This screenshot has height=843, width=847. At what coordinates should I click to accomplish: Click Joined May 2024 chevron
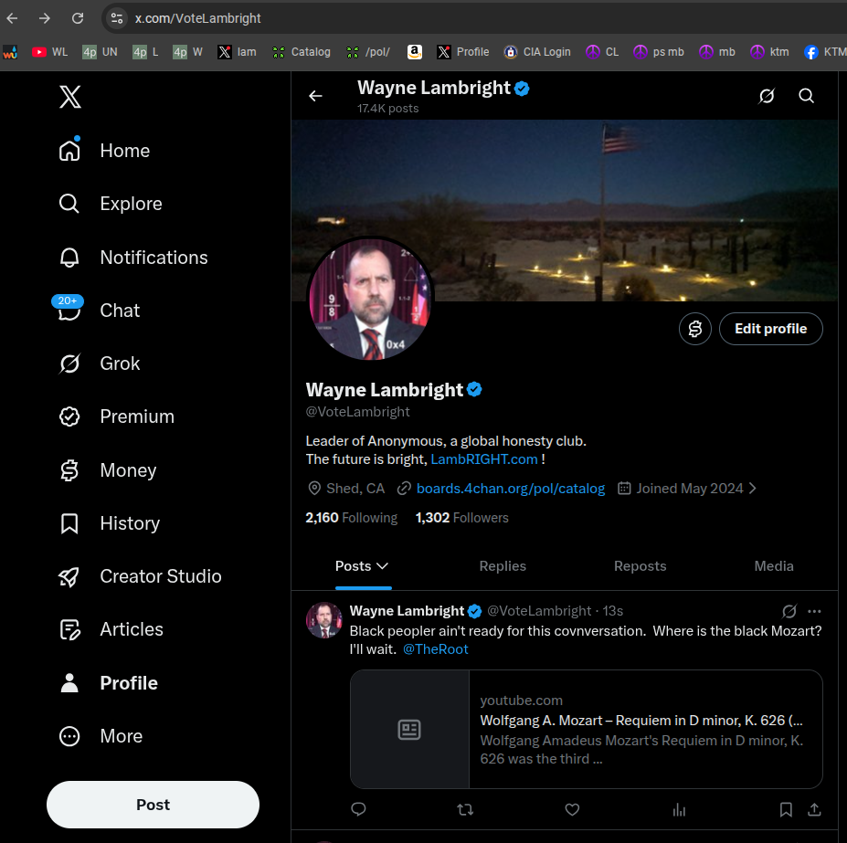tap(753, 489)
